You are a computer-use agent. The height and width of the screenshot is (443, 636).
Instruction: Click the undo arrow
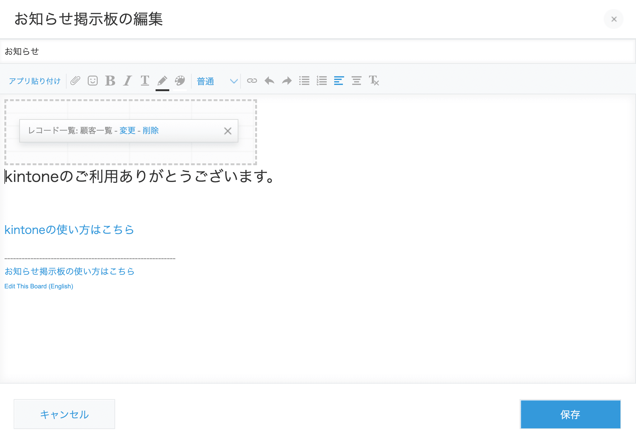coord(269,81)
